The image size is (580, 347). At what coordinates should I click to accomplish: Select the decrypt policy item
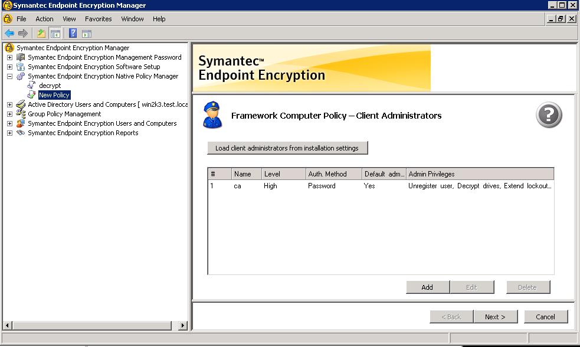pyautogui.click(x=50, y=86)
